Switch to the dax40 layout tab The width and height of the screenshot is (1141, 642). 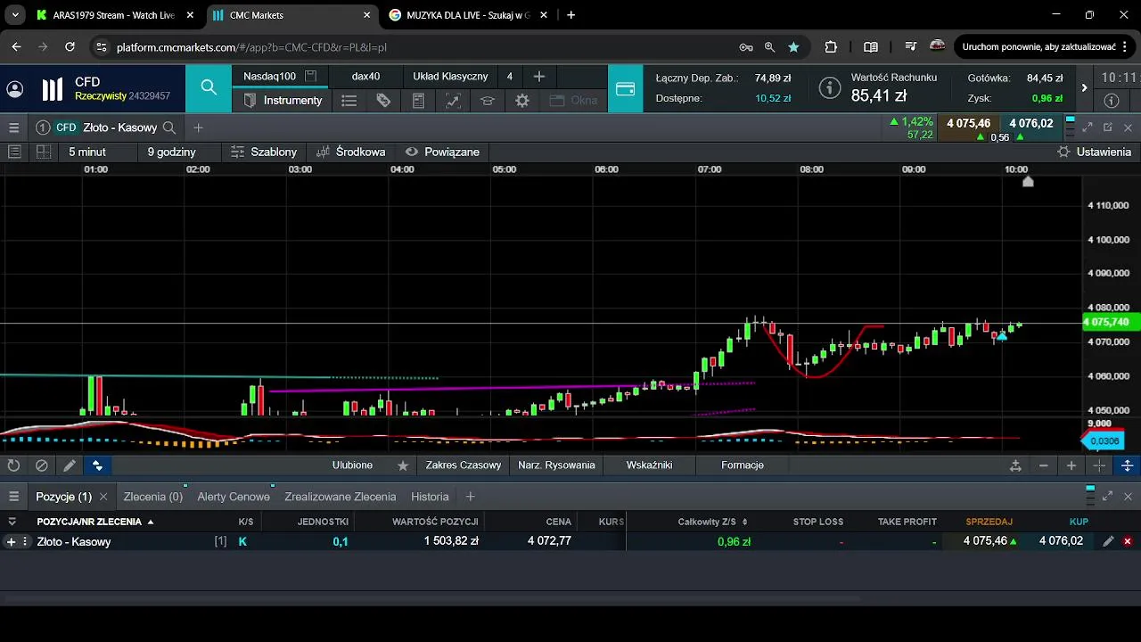point(365,77)
